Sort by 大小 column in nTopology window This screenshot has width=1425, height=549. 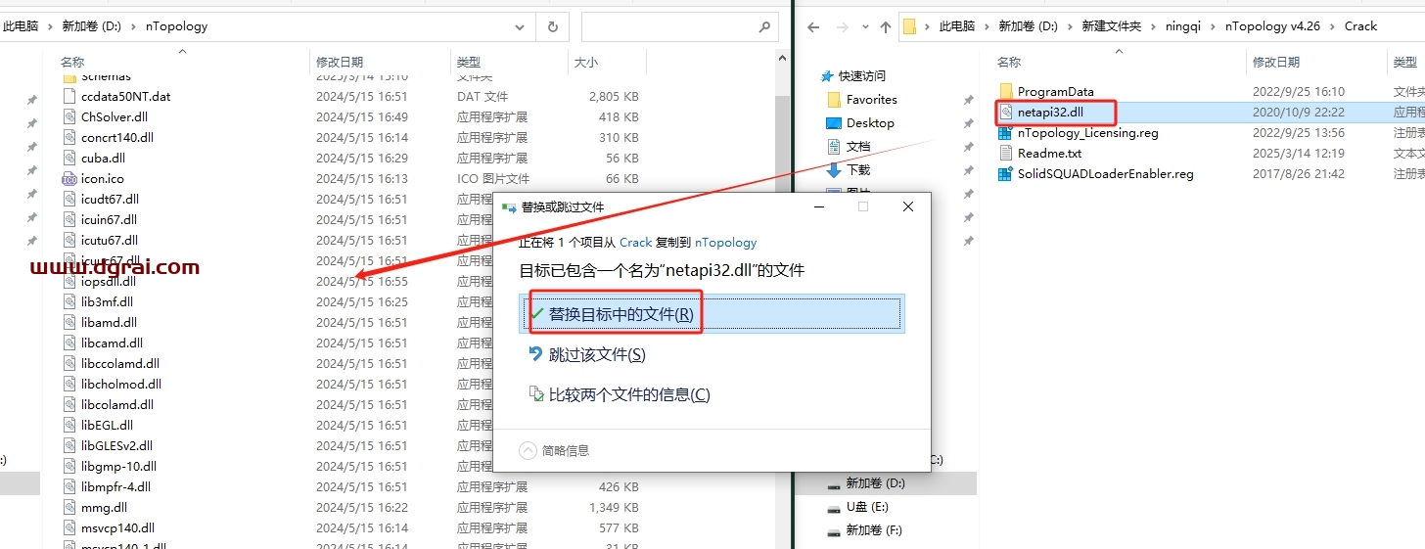point(586,62)
